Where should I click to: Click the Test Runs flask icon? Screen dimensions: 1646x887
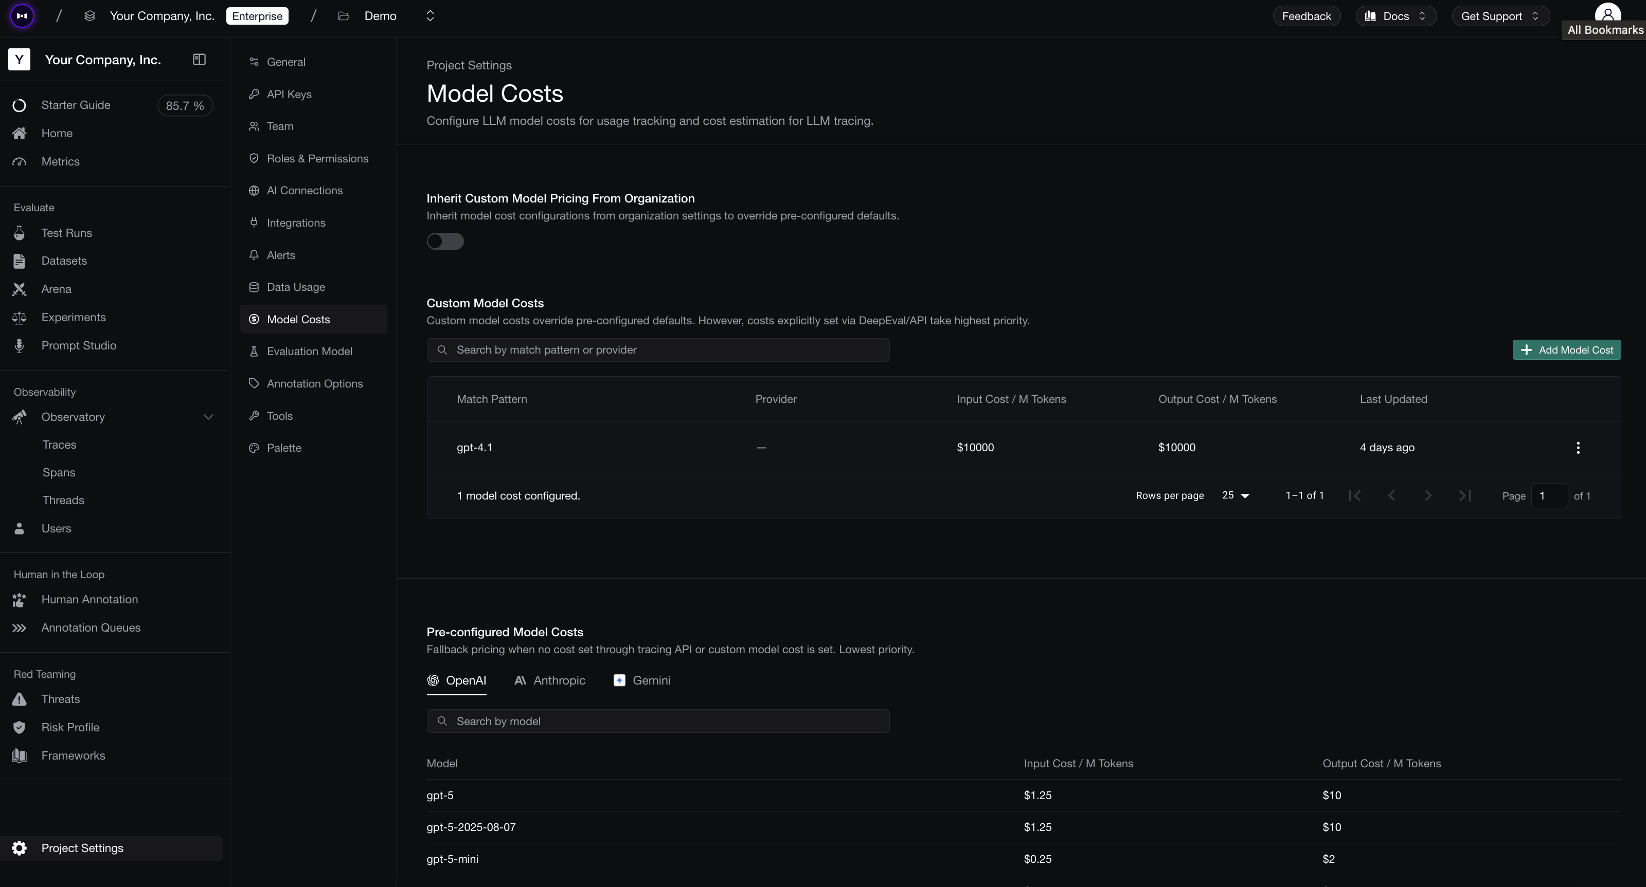19,233
